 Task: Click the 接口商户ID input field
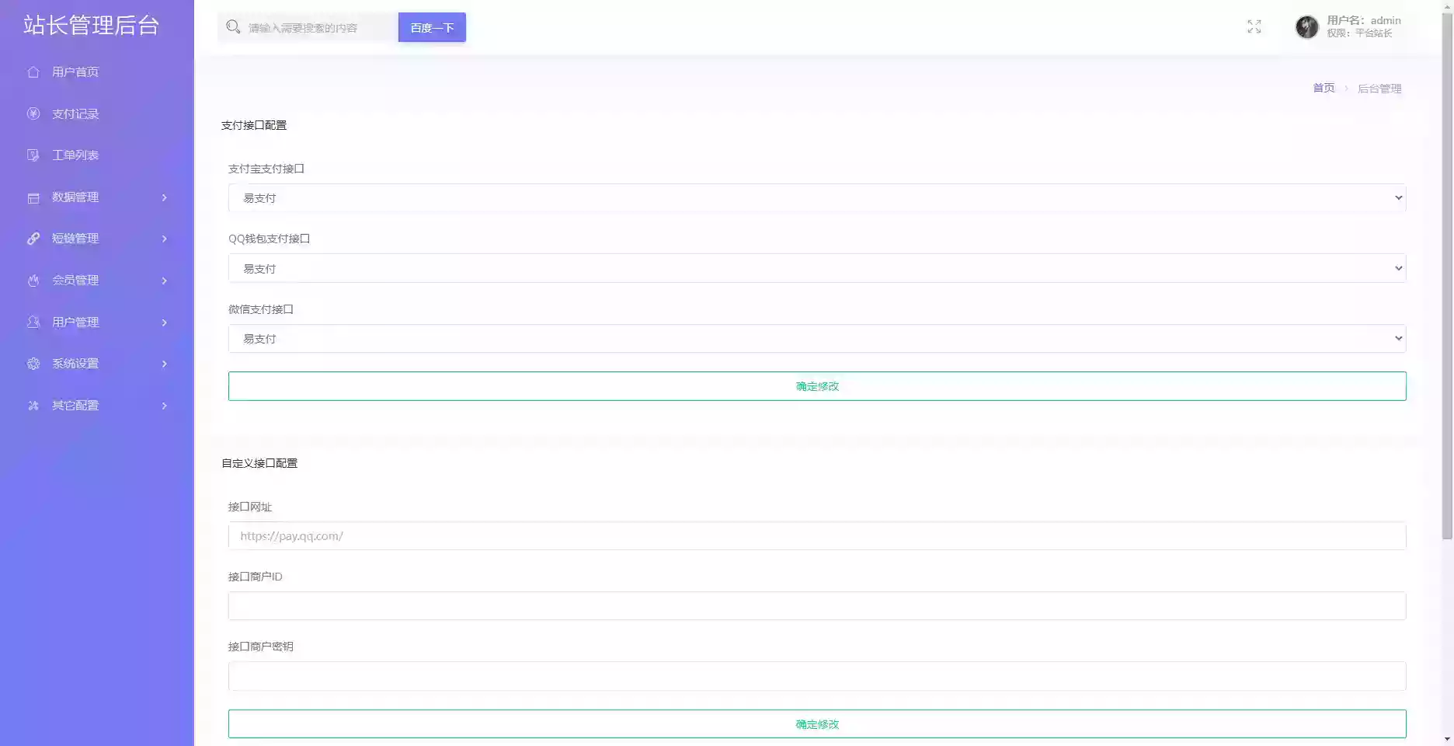[816, 606]
